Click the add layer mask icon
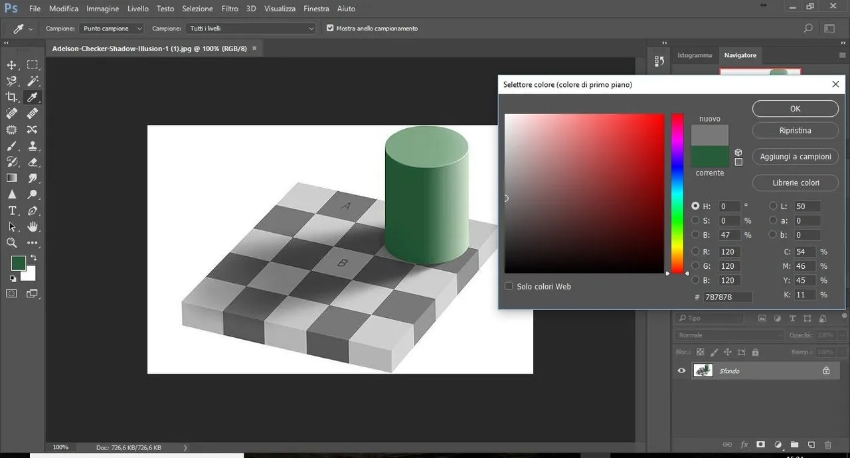Image resolution: width=850 pixels, height=458 pixels. tap(761, 445)
